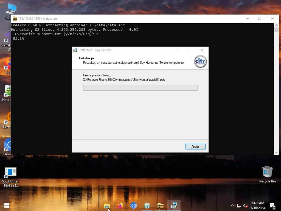Click the 'Instalacja' bold heading
Viewport: 281px width, 211px height.
(x=86, y=58)
